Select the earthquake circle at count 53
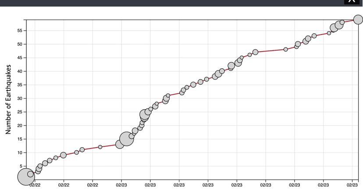 pyautogui.click(x=314, y=36)
